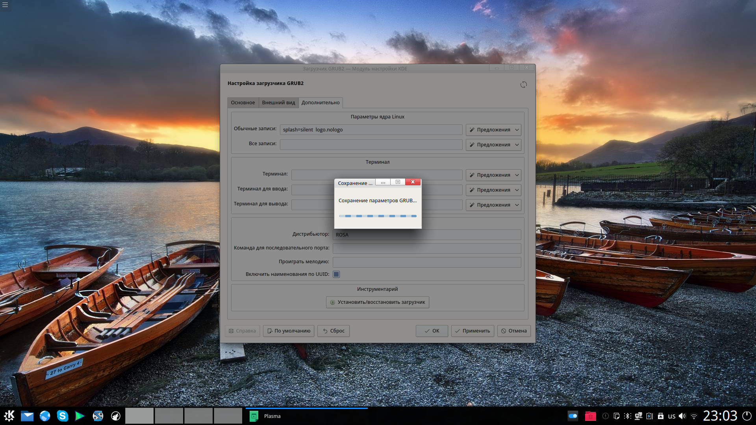The width and height of the screenshot is (756, 425).
Task: Click the red trash folder icon
Action: pyautogui.click(x=590, y=416)
